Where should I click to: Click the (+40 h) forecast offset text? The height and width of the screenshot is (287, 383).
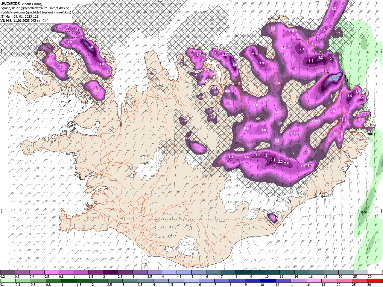point(43,21)
